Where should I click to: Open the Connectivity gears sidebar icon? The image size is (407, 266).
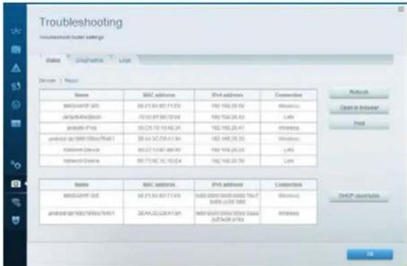coord(16,164)
